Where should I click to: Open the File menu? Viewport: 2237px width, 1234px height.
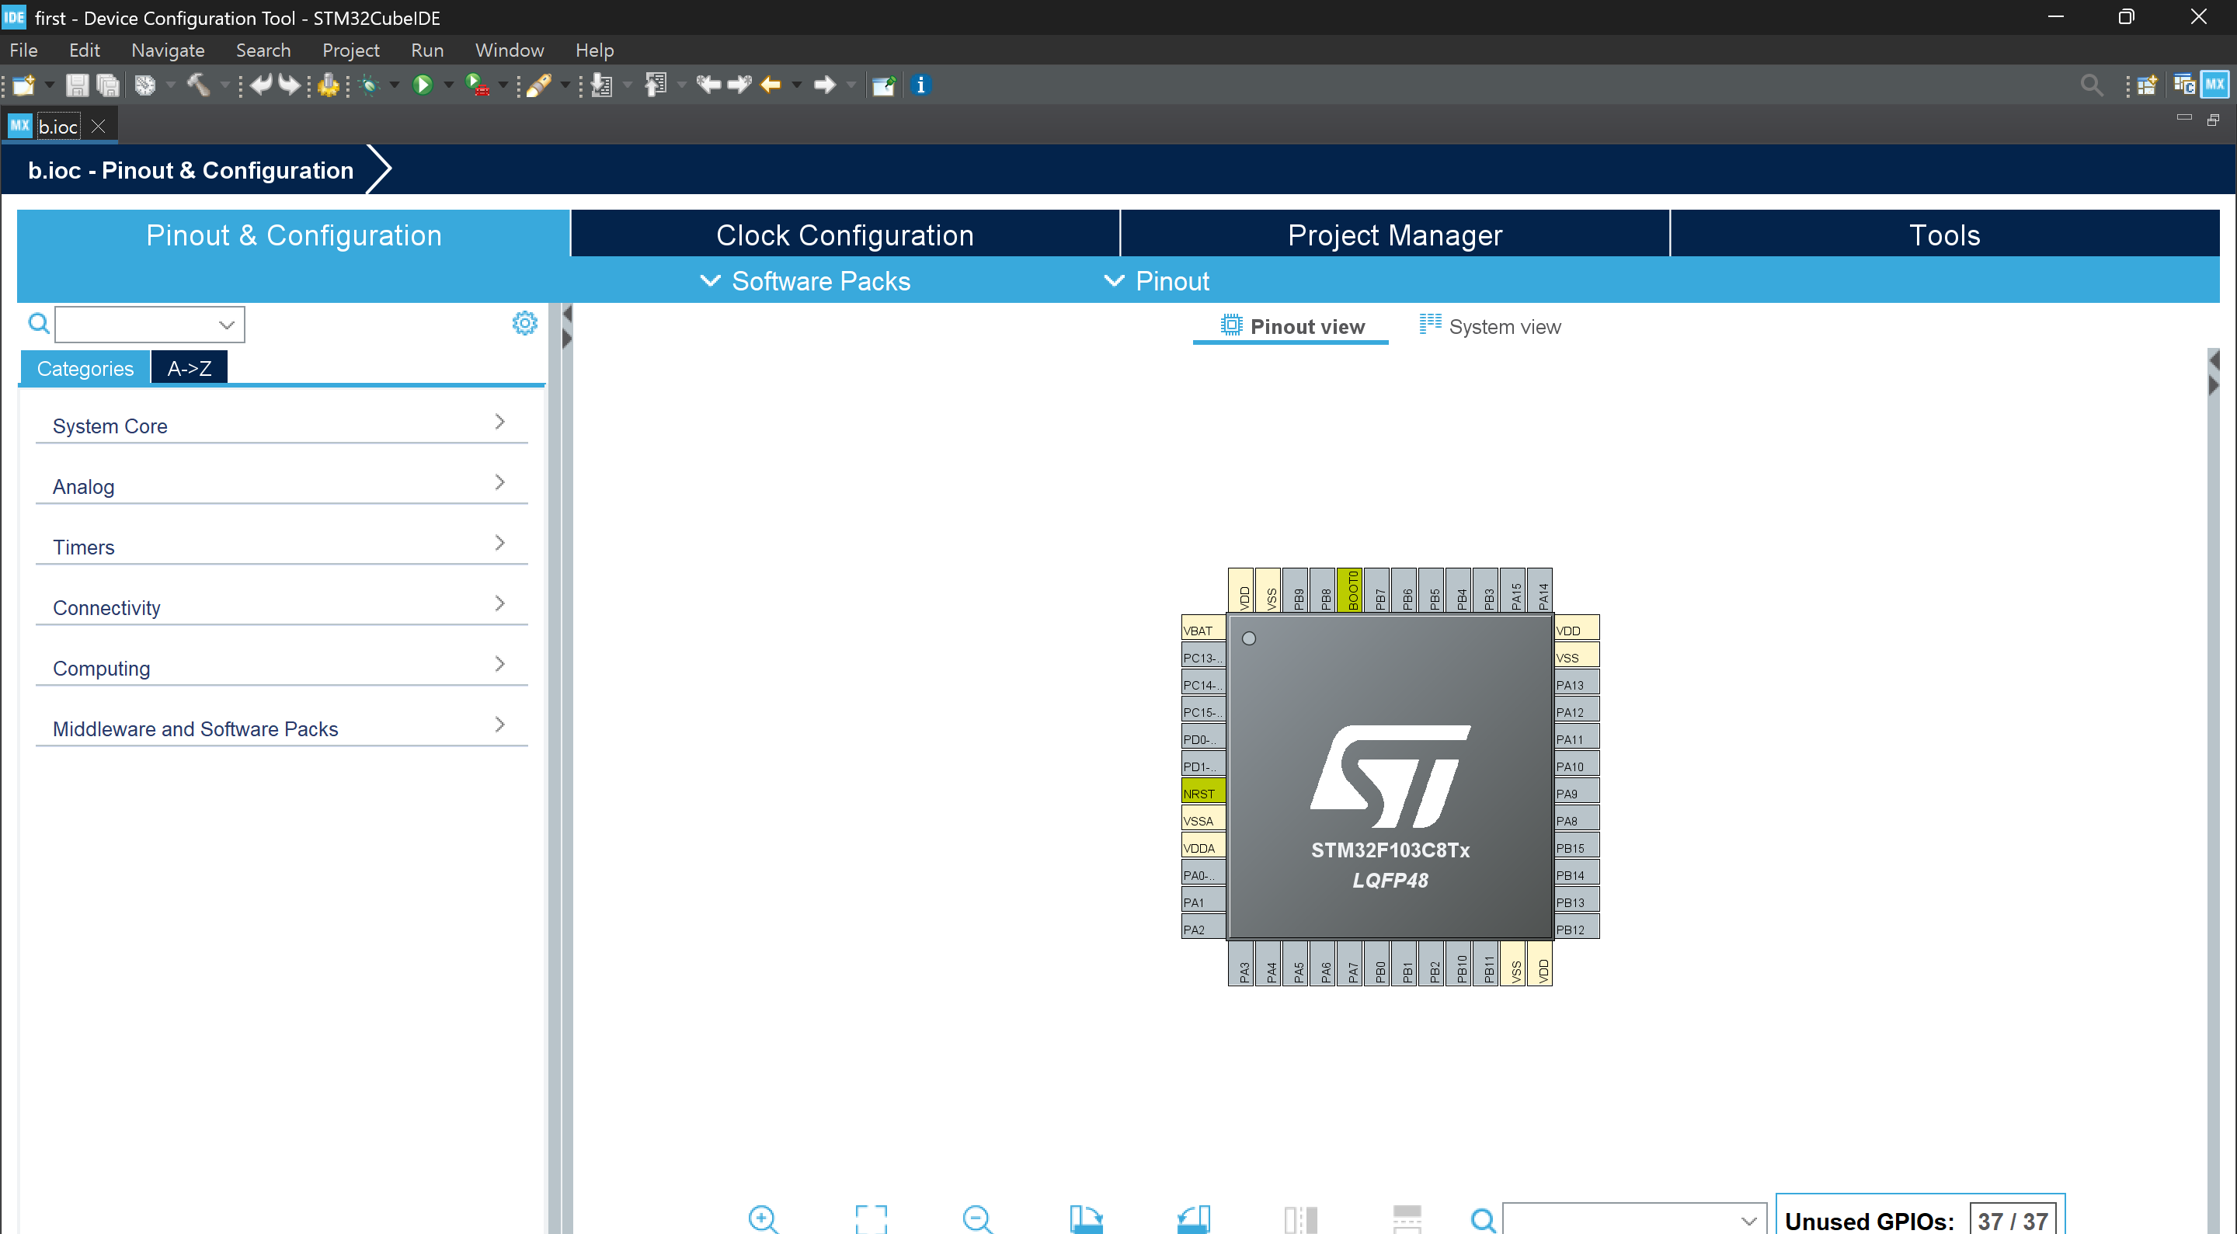click(23, 50)
